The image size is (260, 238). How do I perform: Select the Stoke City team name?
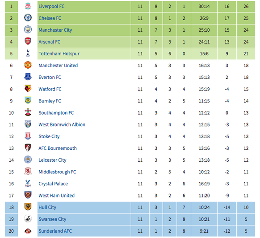tap(49, 136)
